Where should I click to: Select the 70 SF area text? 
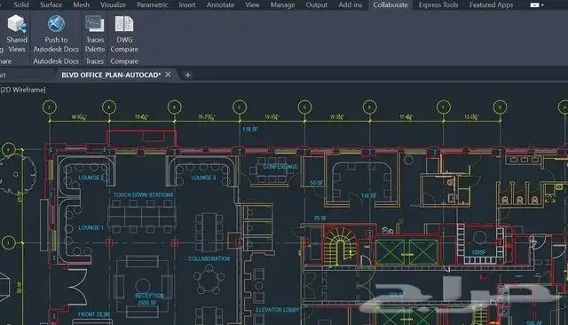[x=319, y=218]
